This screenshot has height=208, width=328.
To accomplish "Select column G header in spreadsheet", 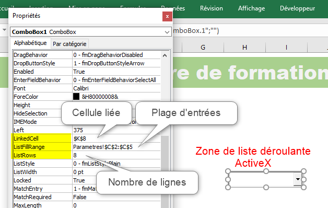I will click(x=203, y=48).
